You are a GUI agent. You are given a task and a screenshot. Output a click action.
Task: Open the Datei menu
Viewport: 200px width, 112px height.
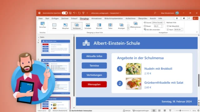click(x=40, y=18)
